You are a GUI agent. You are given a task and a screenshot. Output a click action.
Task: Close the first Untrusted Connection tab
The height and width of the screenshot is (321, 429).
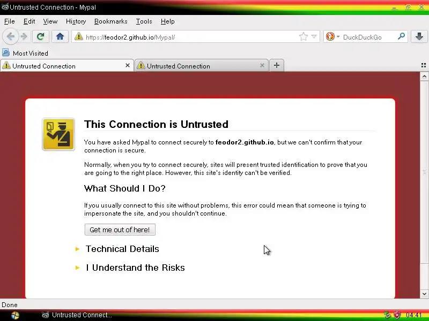coord(128,65)
